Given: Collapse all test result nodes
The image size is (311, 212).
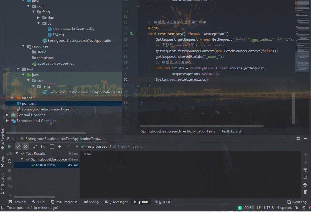Looking at the screenshot, I should [59, 146].
